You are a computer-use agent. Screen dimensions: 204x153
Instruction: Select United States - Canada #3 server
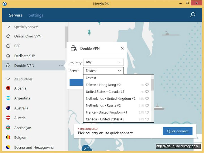117,92
